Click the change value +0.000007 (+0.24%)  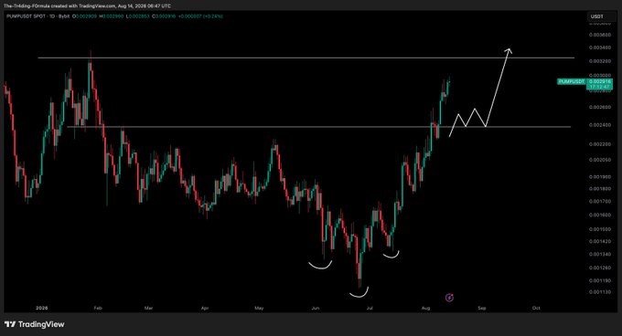[x=200, y=16]
